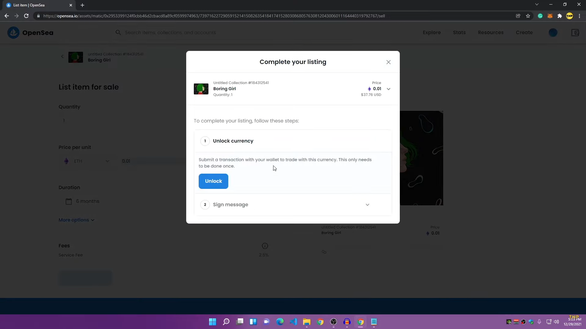
Task: Open the Explore menu
Action: pos(432,33)
